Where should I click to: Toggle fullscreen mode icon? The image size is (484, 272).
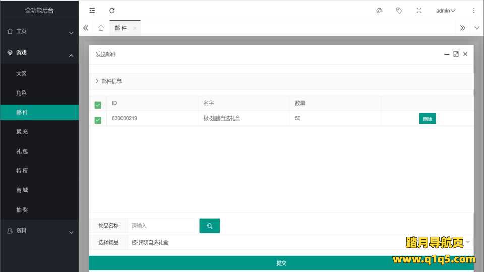[419, 11]
